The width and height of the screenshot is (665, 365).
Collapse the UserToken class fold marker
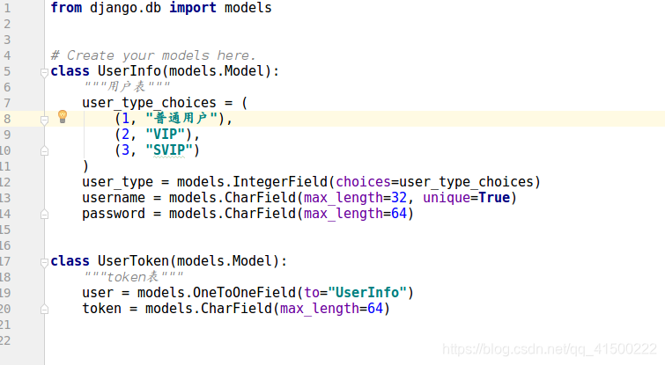point(44,262)
